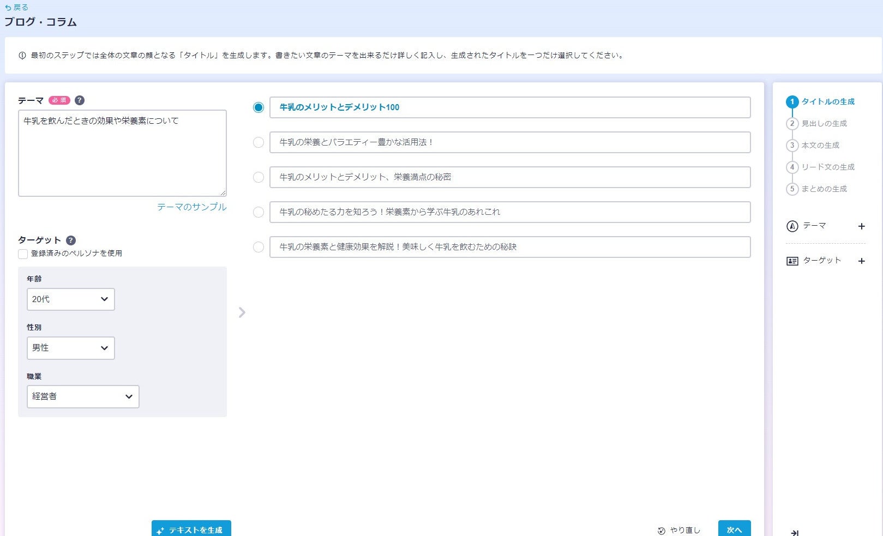Viewport: 883px width, 536px height.
Task: Select radio for 牛乳のメリットとデメリット100
Action: (x=259, y=107)
